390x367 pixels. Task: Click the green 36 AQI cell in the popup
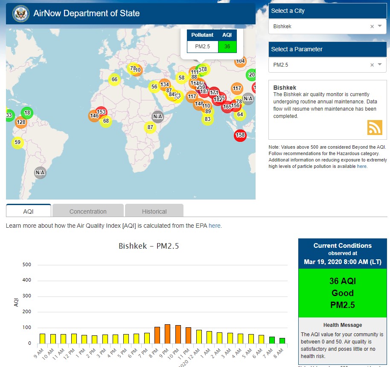pos(227,47)
